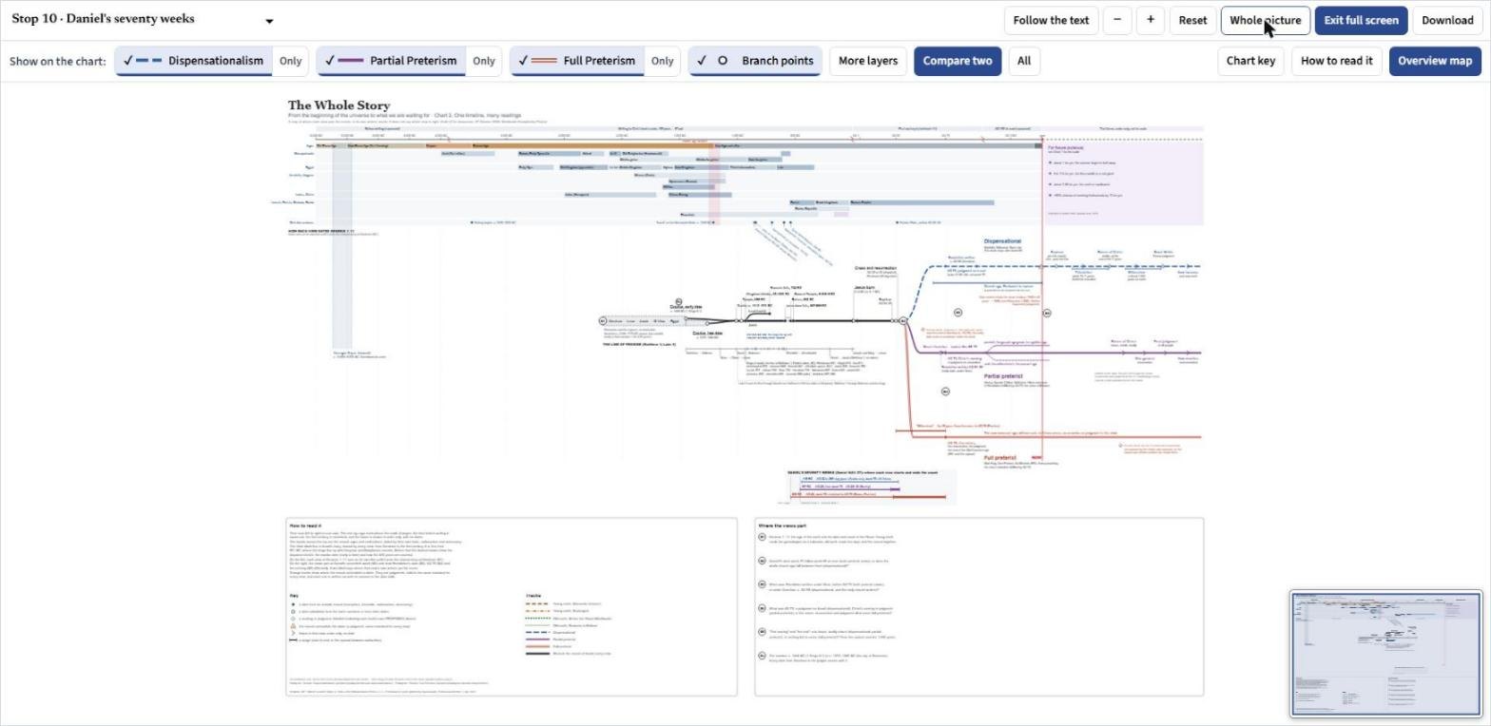Toggle the Partial Preterism layer
Viewport: 1491px width, 726px height.
391,61
